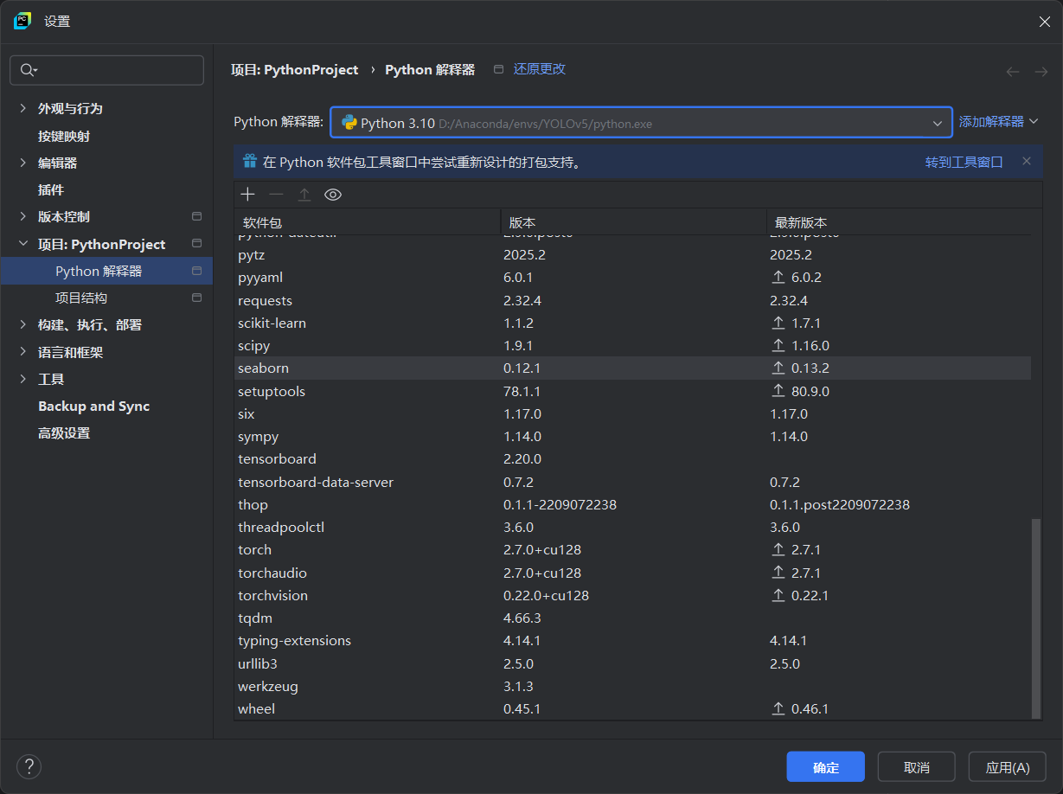Click the 还原更改 link
Image resolution: width=1063 pixels, height=794 pixels.
[x=540, y=69]
